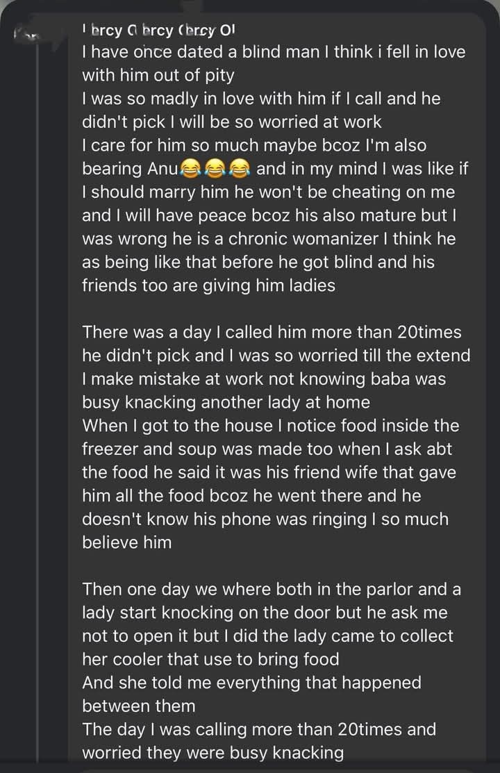Tap the first laughing emoji after "Anu"
500x773 pixels.
pos(191,169)
